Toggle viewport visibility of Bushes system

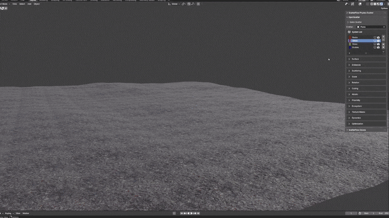[x=375, y=47]
